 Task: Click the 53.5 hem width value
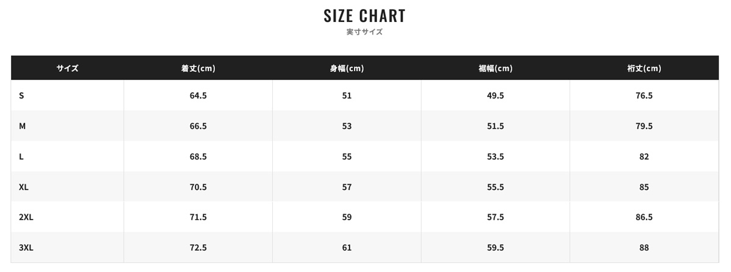click(495, 156)
